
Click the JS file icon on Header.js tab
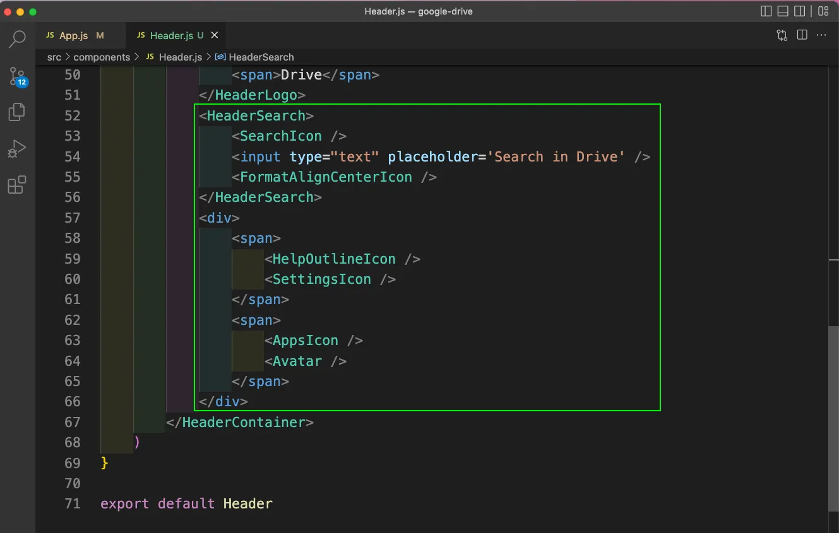point(141,35)
